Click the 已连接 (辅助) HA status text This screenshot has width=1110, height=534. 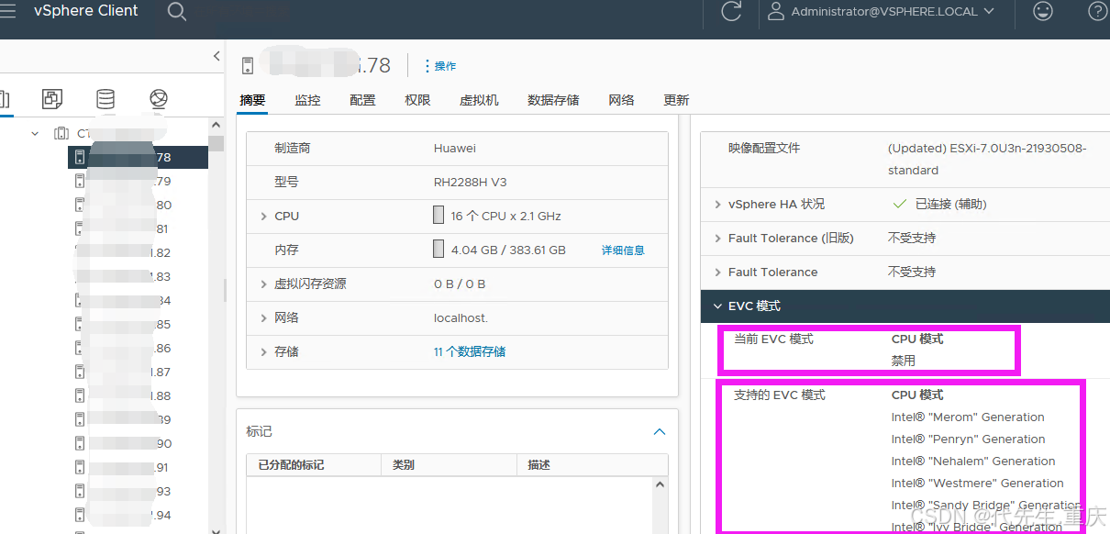[x=951, y=205]
